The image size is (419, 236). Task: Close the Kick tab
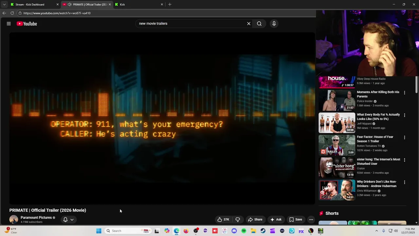pos(162,5)
